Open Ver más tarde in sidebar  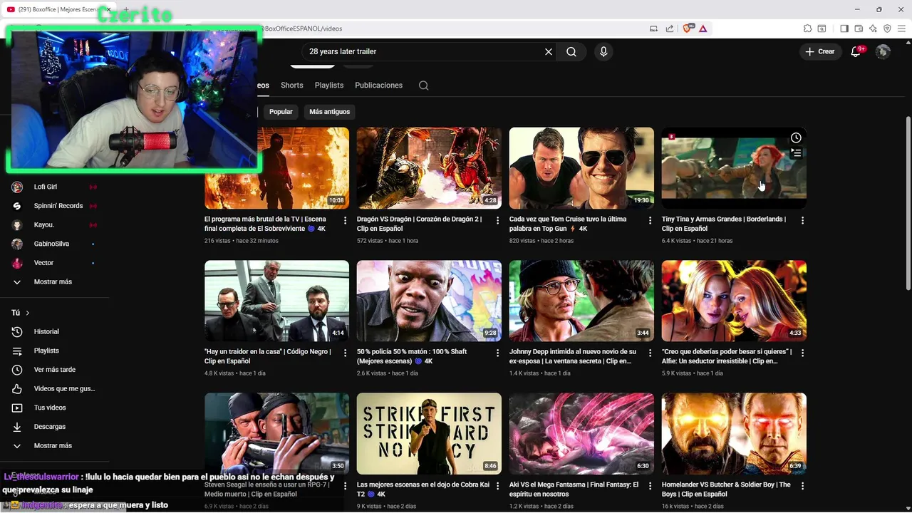55,369
